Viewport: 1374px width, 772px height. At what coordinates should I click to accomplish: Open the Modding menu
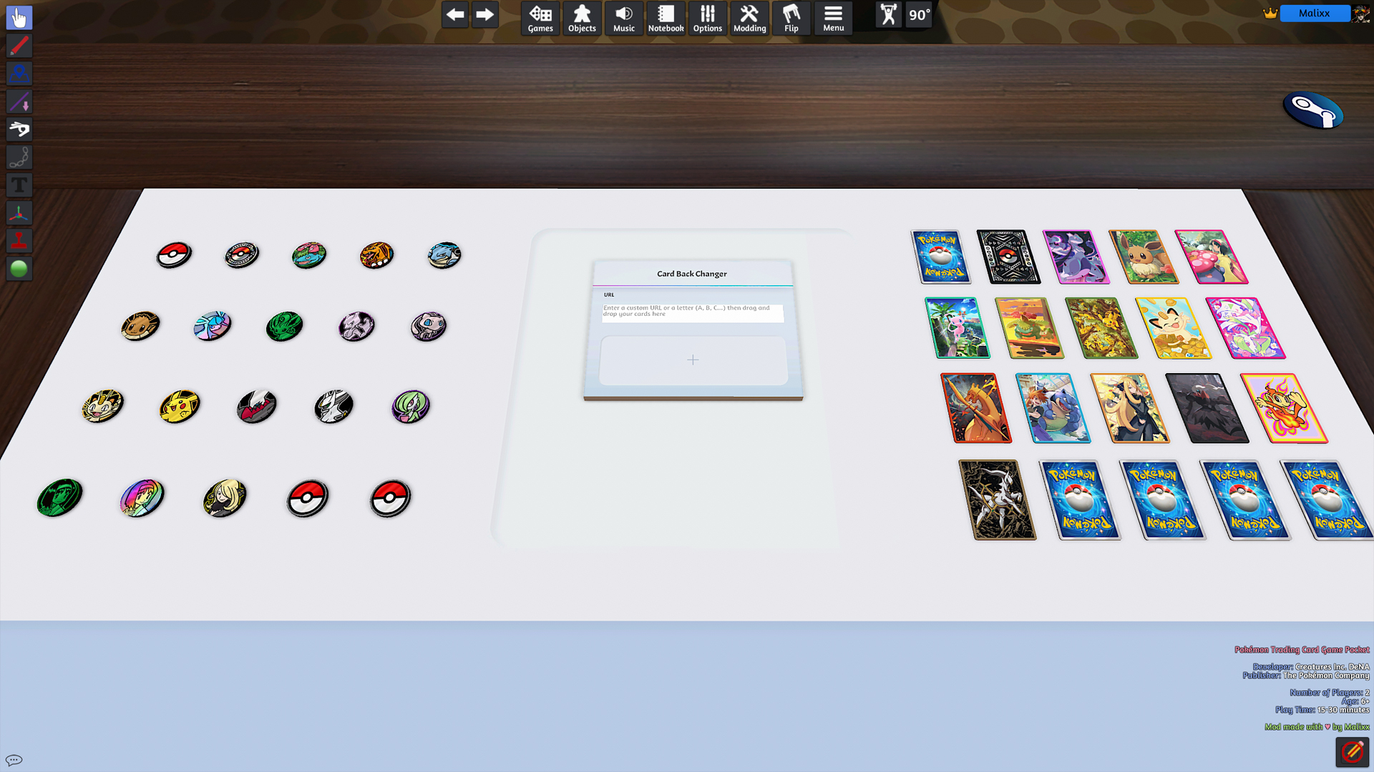click(749, 18)
